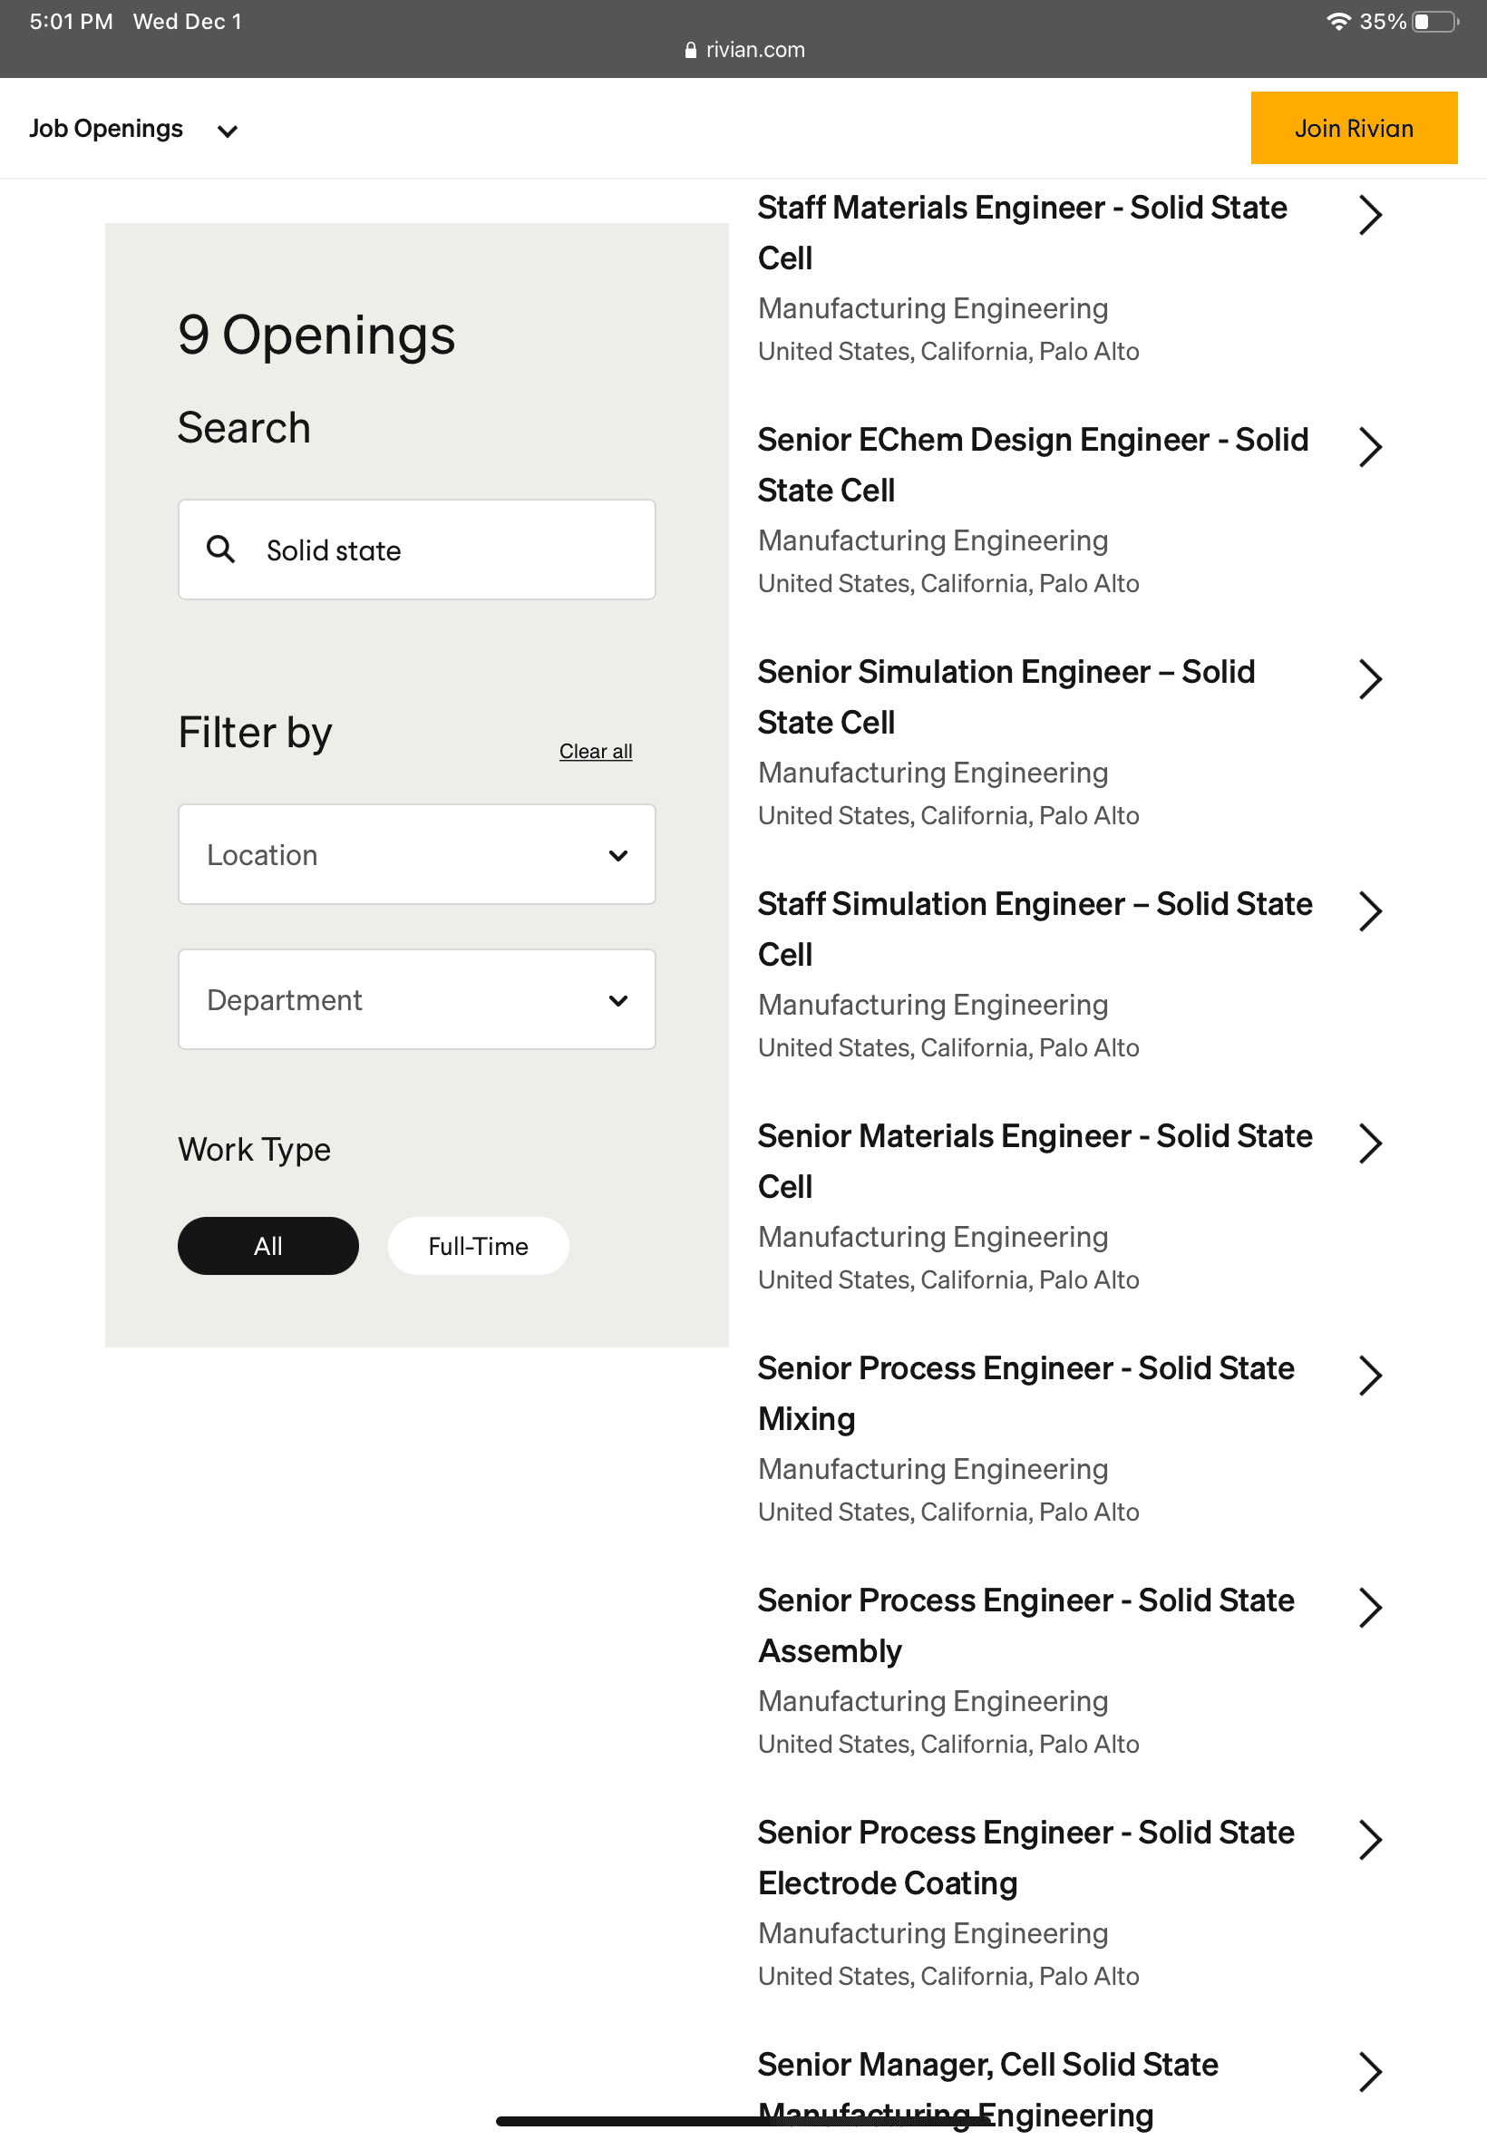Click the Join Rivian button
Screen dimensions: 1487x2140
pyautogui.click(x=1354, y=128)
